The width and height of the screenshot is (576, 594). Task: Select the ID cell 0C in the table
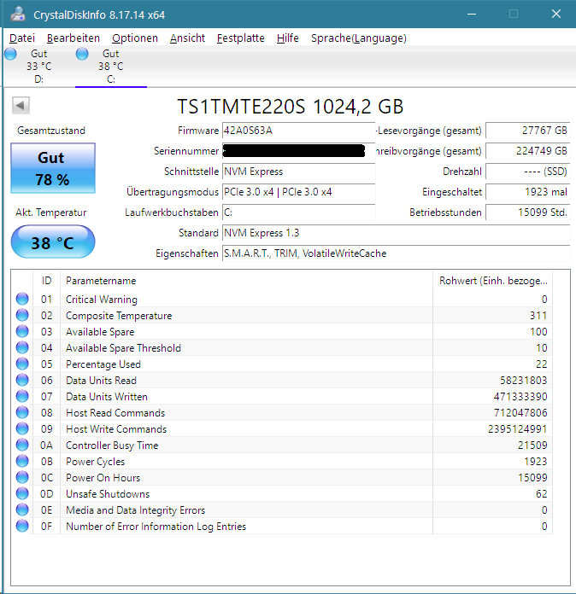tap(47, 478)
